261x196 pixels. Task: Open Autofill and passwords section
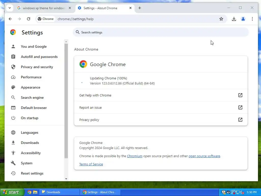39,57
